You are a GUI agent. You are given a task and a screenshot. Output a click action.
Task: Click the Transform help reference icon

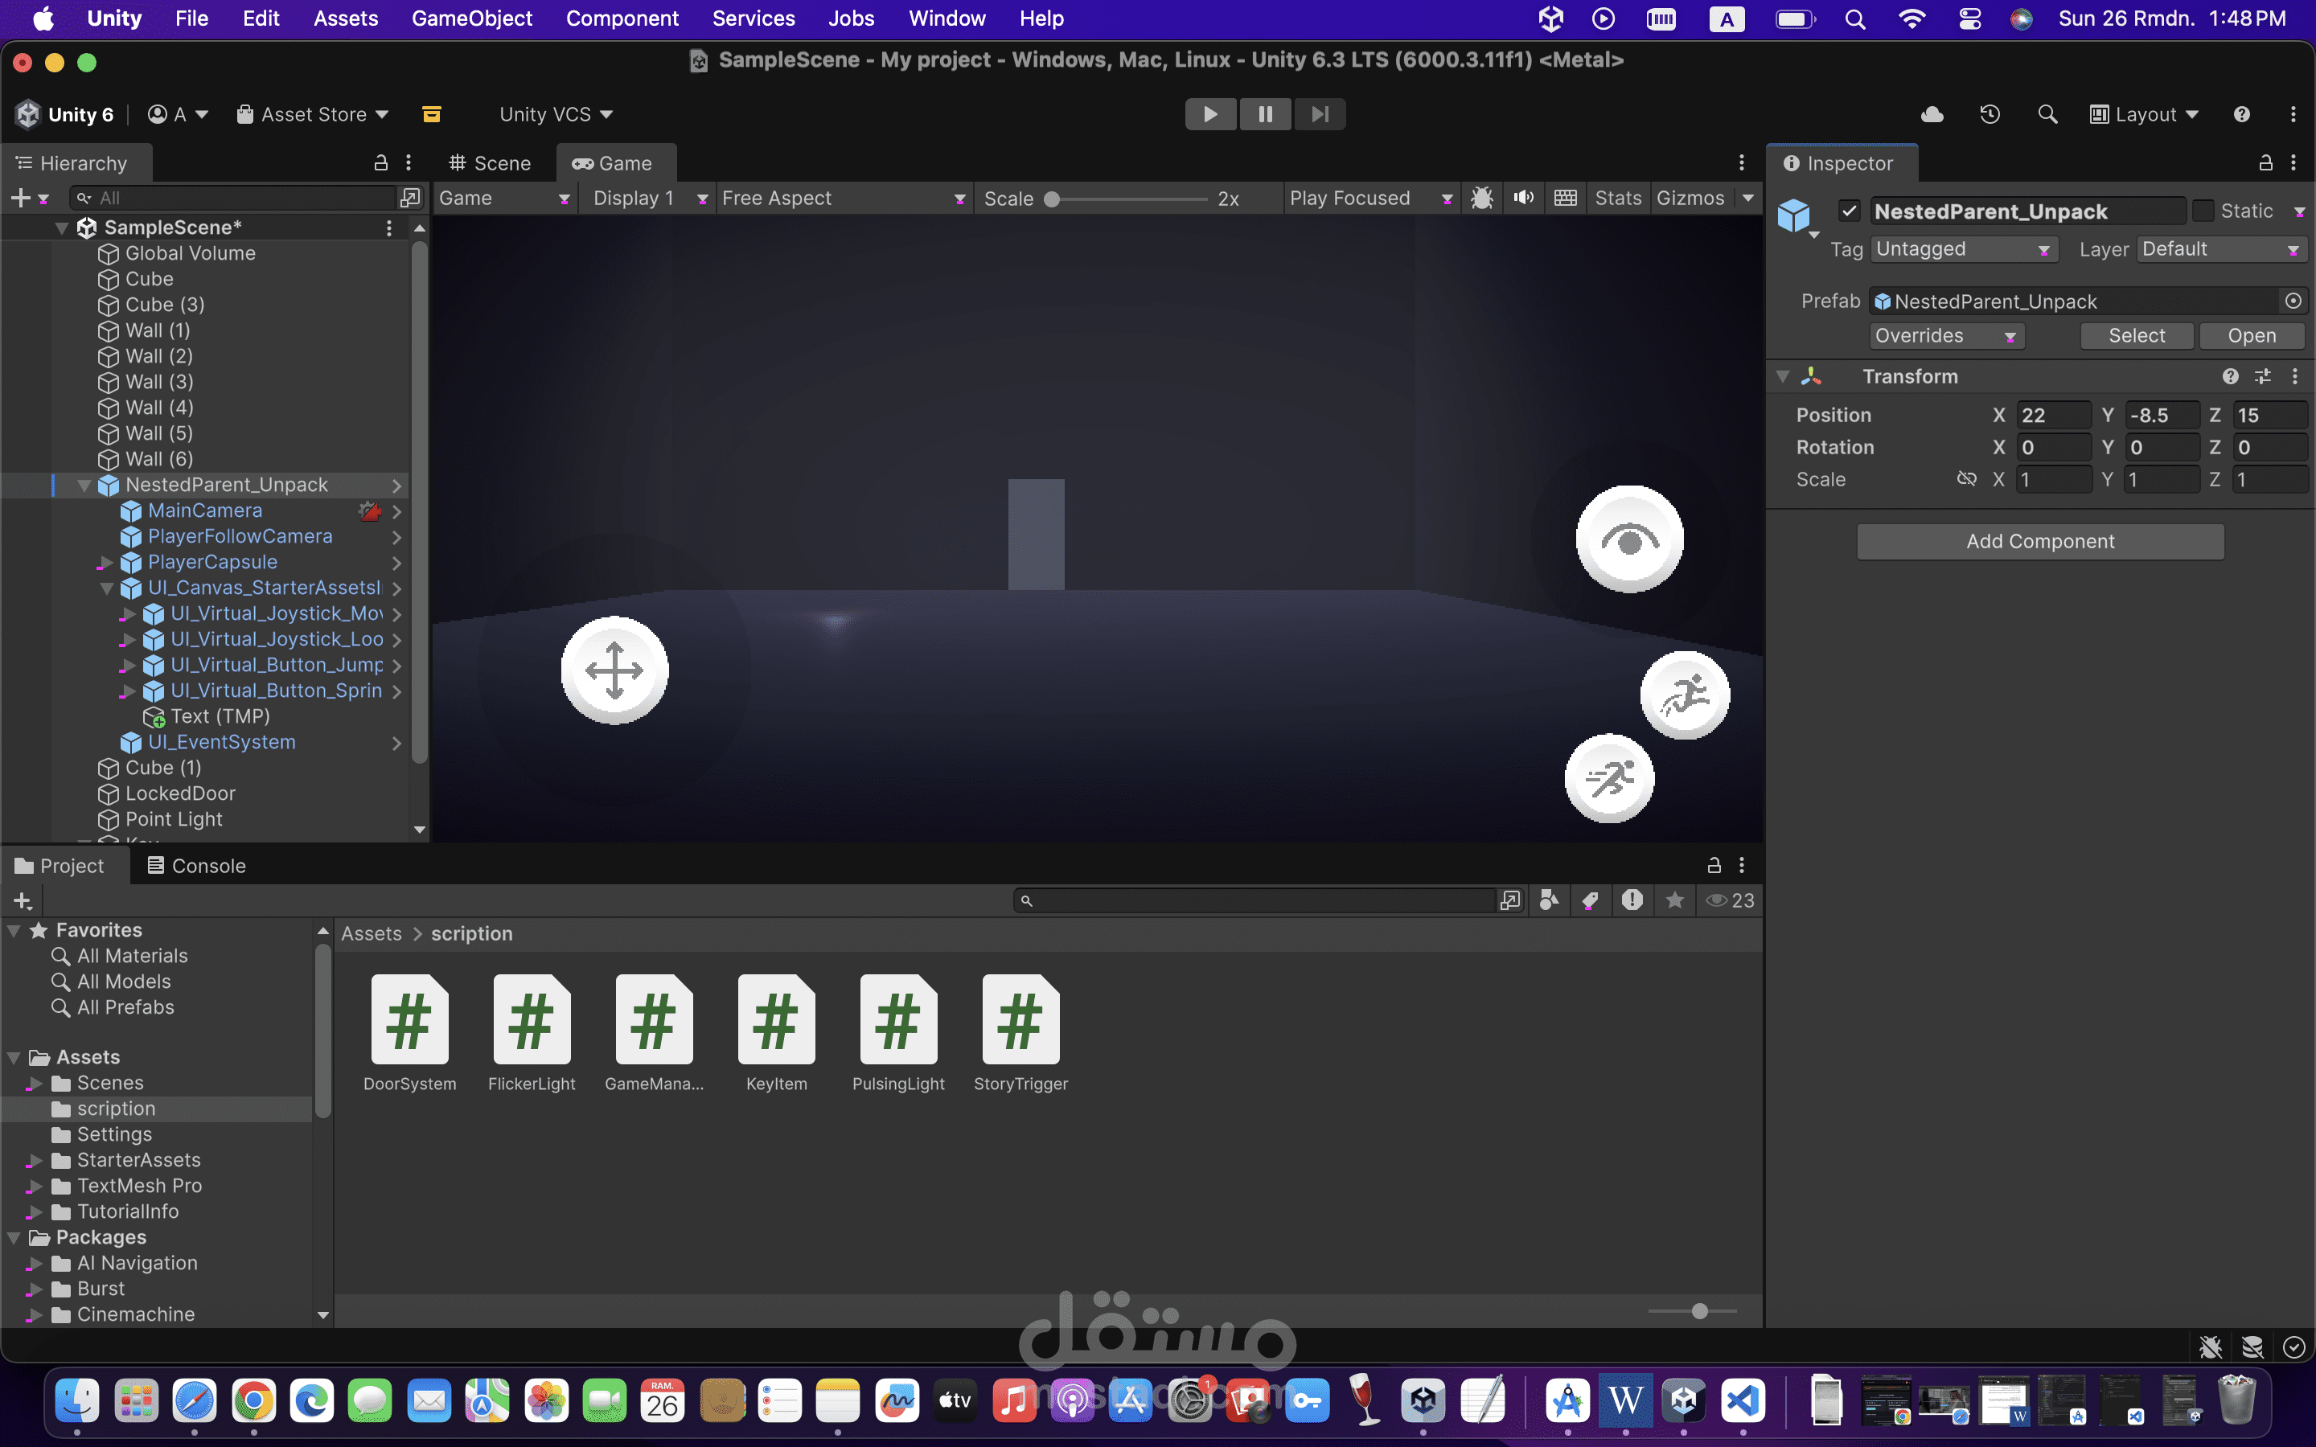tap(2231, 376)
